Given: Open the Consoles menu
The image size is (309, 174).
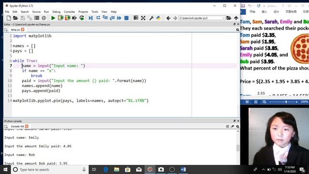Looking at the screenshot, I should [x=70, y=12].
